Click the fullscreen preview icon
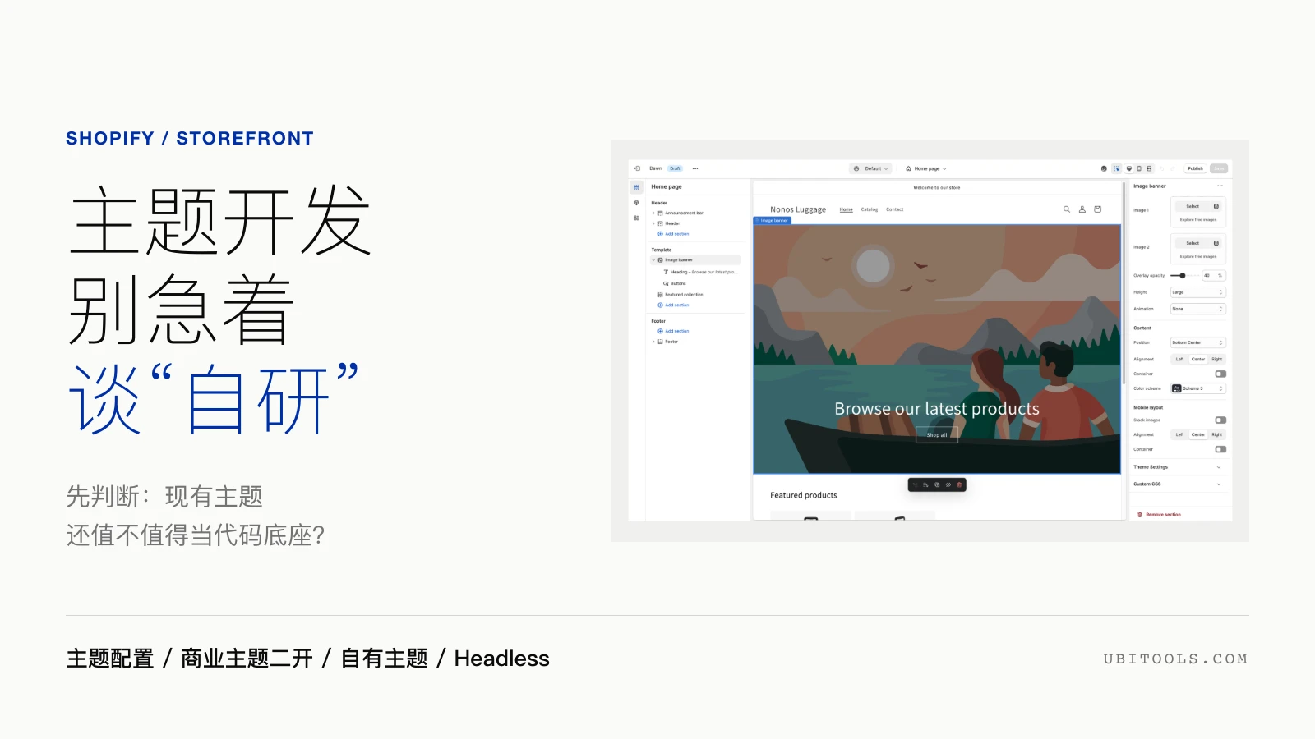The width and height of the screenshot is (1315, 739). pyautogui.click(x=1149, y=168)
